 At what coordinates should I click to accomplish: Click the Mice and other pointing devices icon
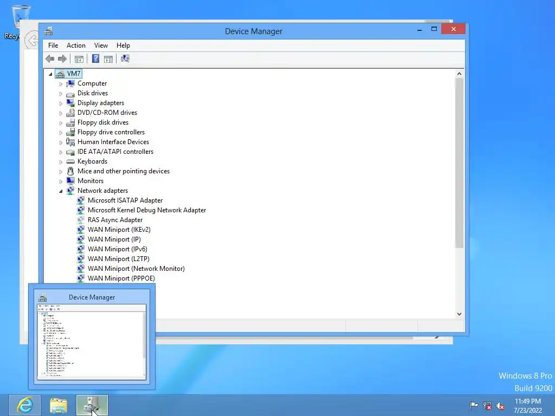click(70, 171)
